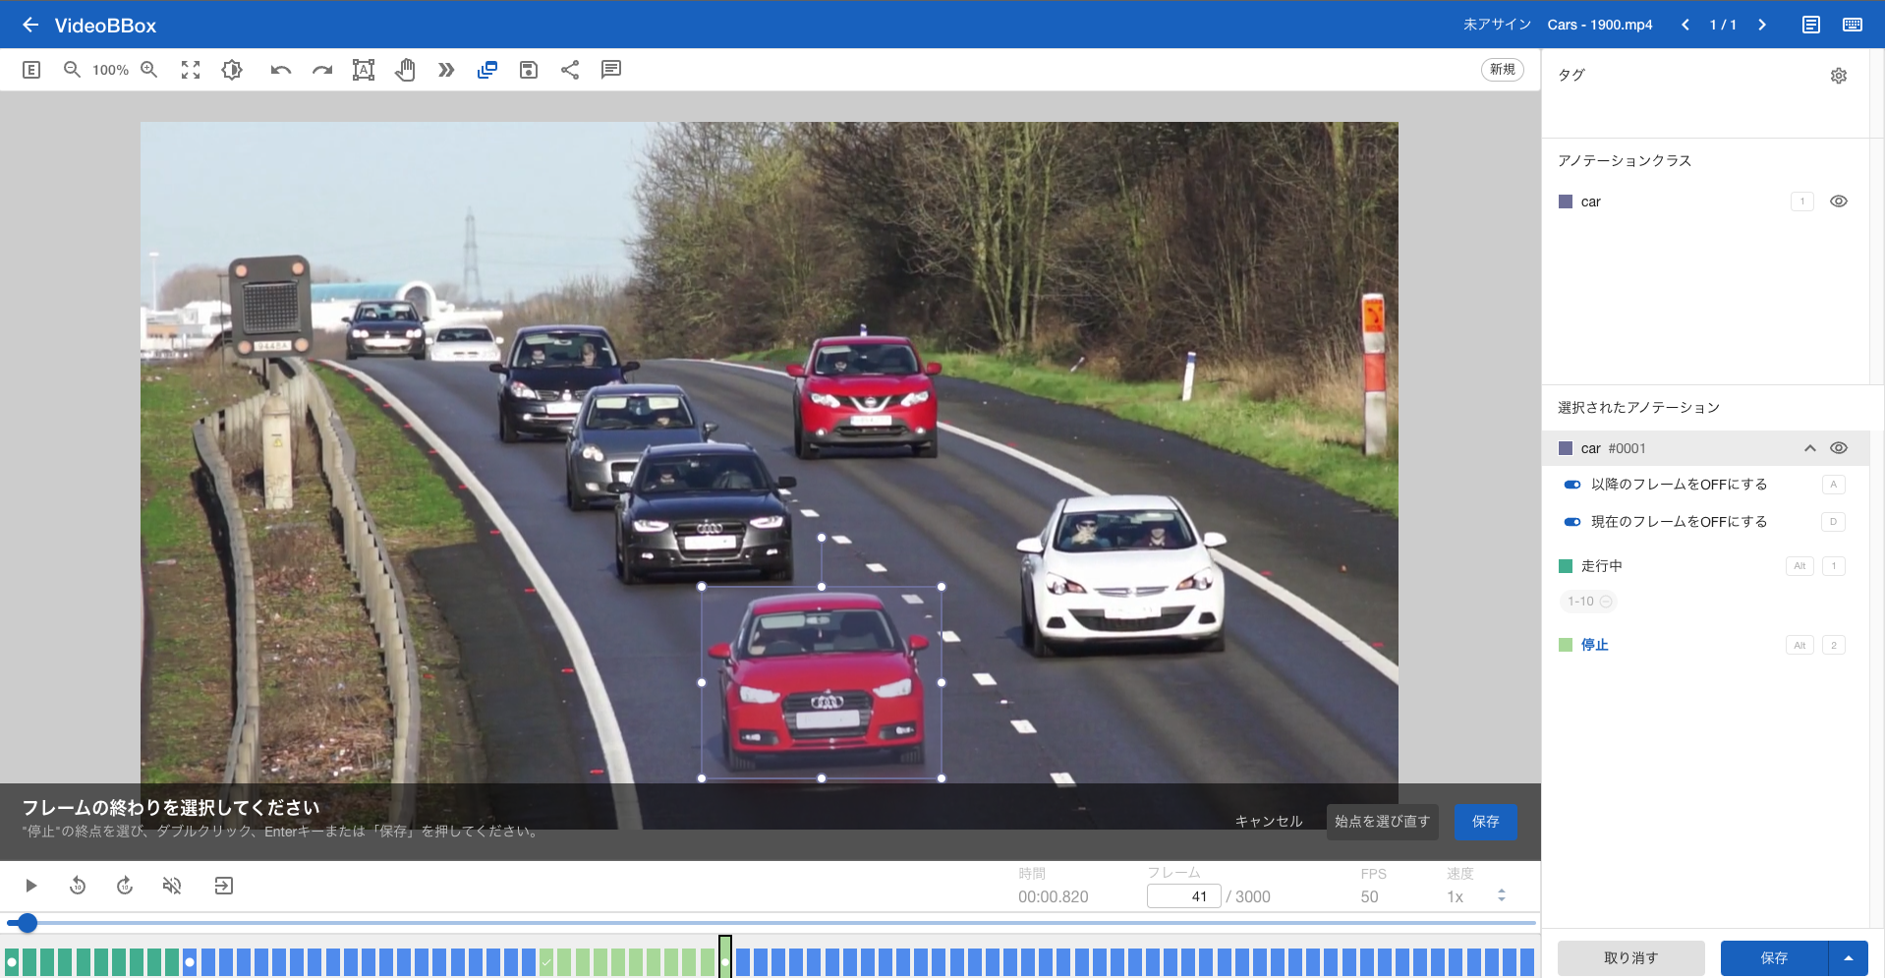Click the first keyframe dot on timeline
Image resolution: width=1885 pixels, height=978 pixels.
tap(12, 962)
